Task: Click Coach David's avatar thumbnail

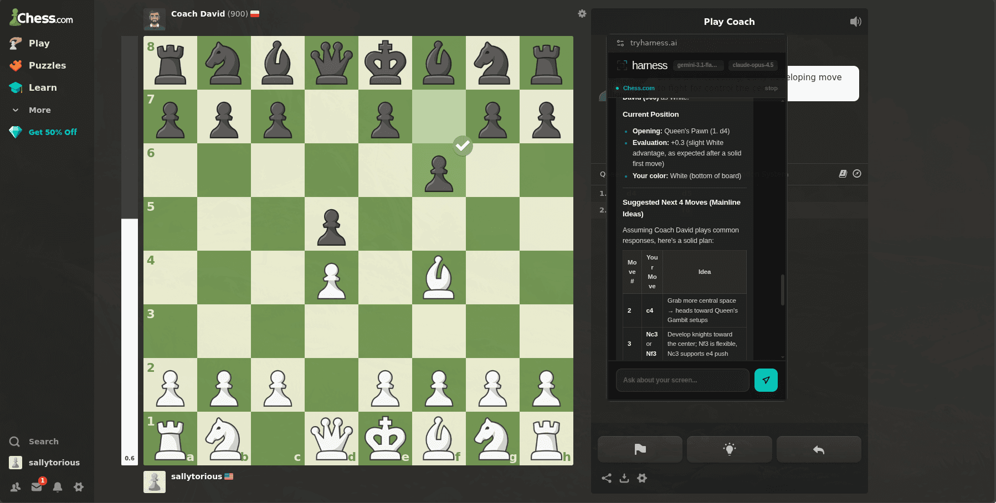Action: click(x=155, y=19)
